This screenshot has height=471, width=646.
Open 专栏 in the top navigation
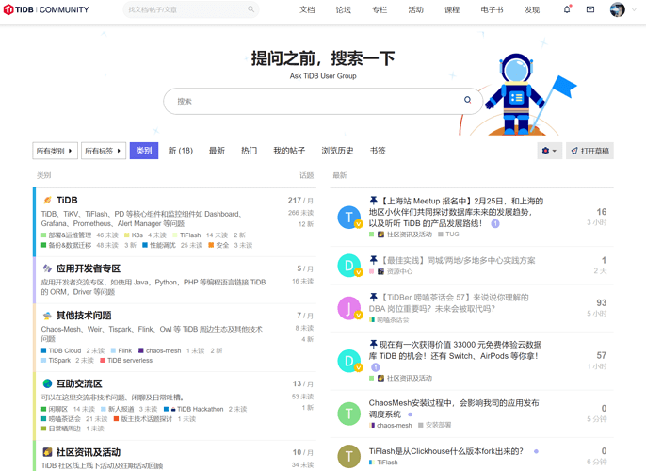click(x=380, y=9)
